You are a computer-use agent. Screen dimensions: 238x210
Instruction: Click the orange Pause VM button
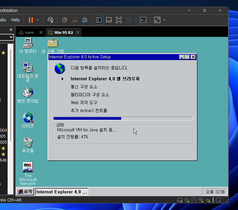31,20
